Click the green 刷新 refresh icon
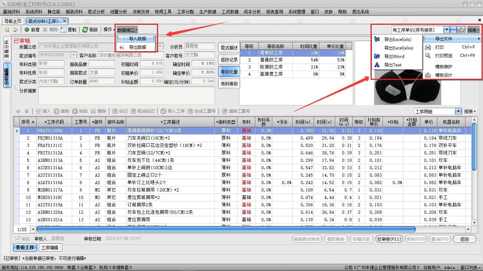The image size is (483, 271). 85,30
